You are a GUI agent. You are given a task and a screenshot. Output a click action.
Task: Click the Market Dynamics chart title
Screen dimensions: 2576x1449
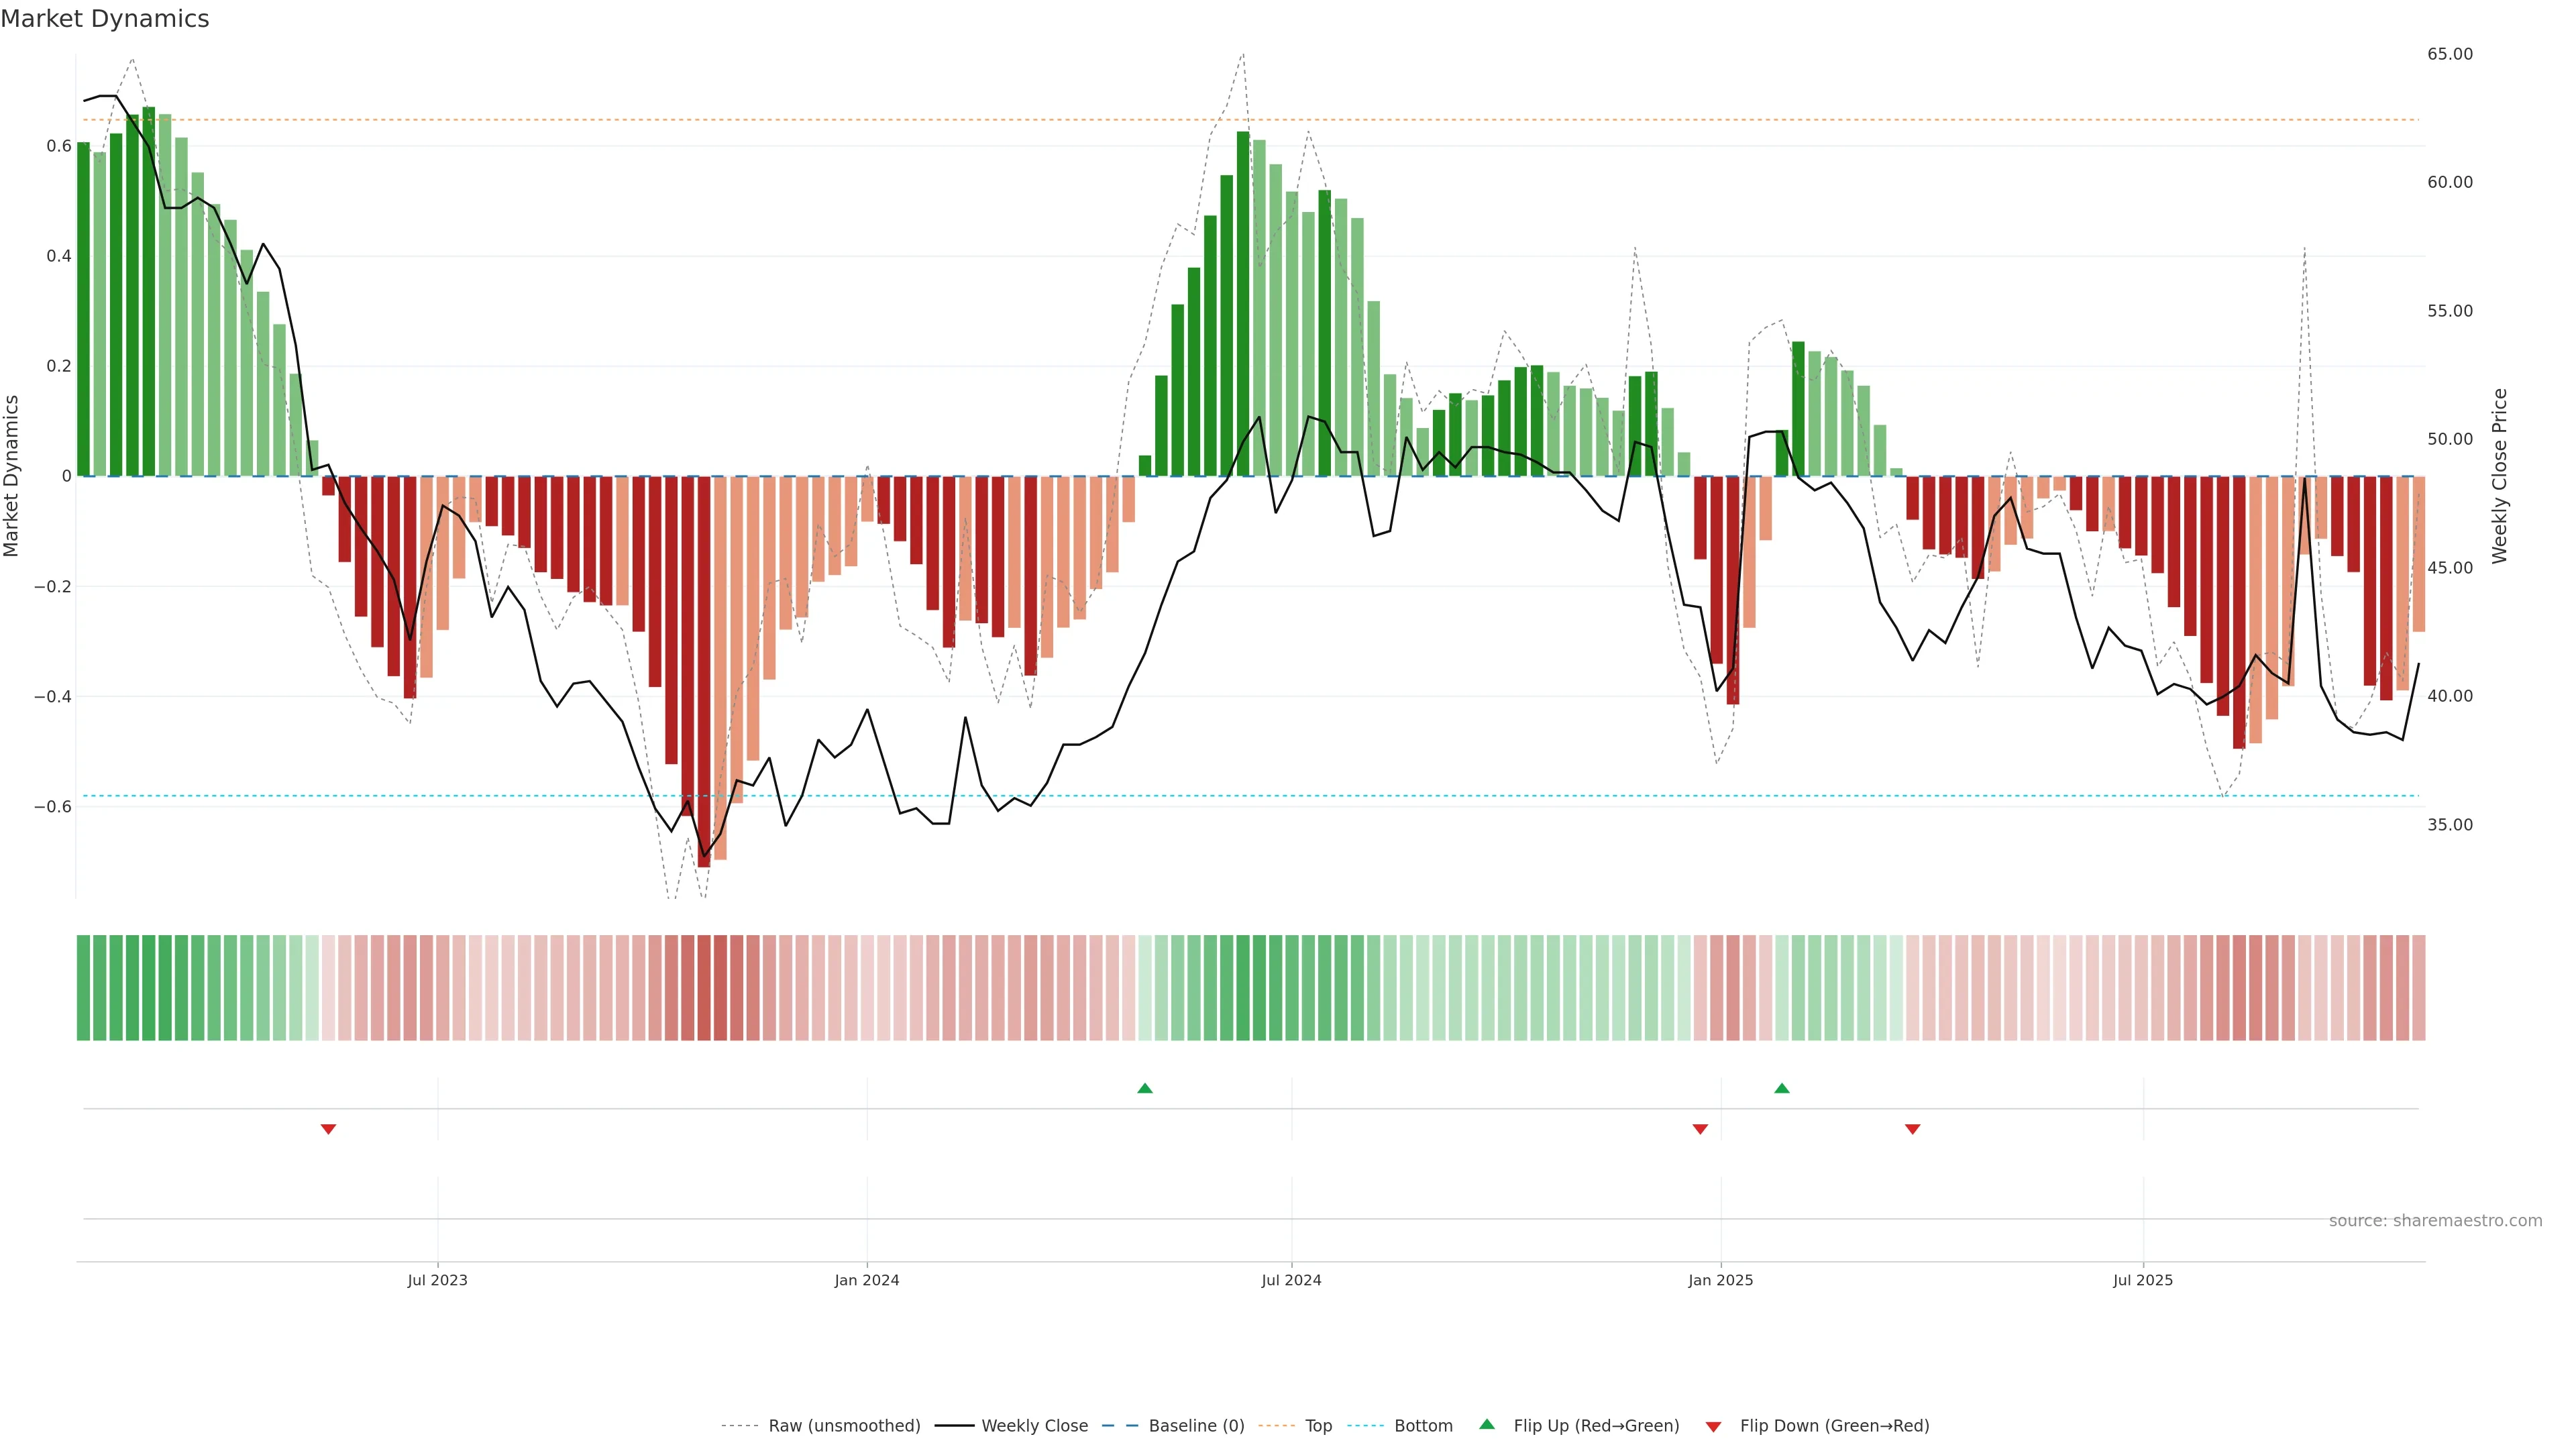[x=105, y=19]
